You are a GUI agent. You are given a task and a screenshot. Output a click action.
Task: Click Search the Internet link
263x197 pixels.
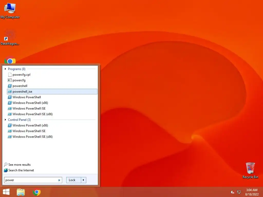coord(21,170)
